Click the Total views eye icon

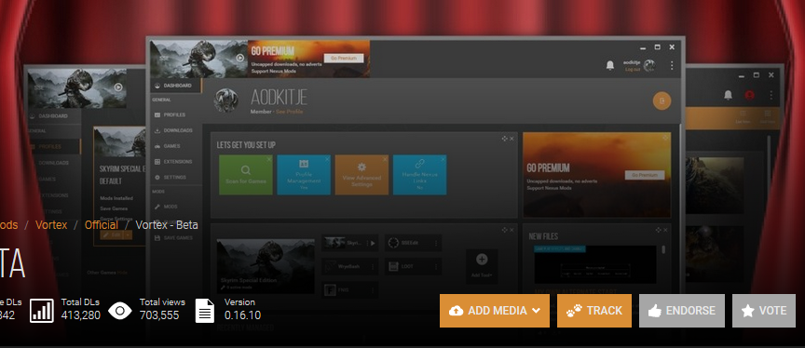coord(119,311)
